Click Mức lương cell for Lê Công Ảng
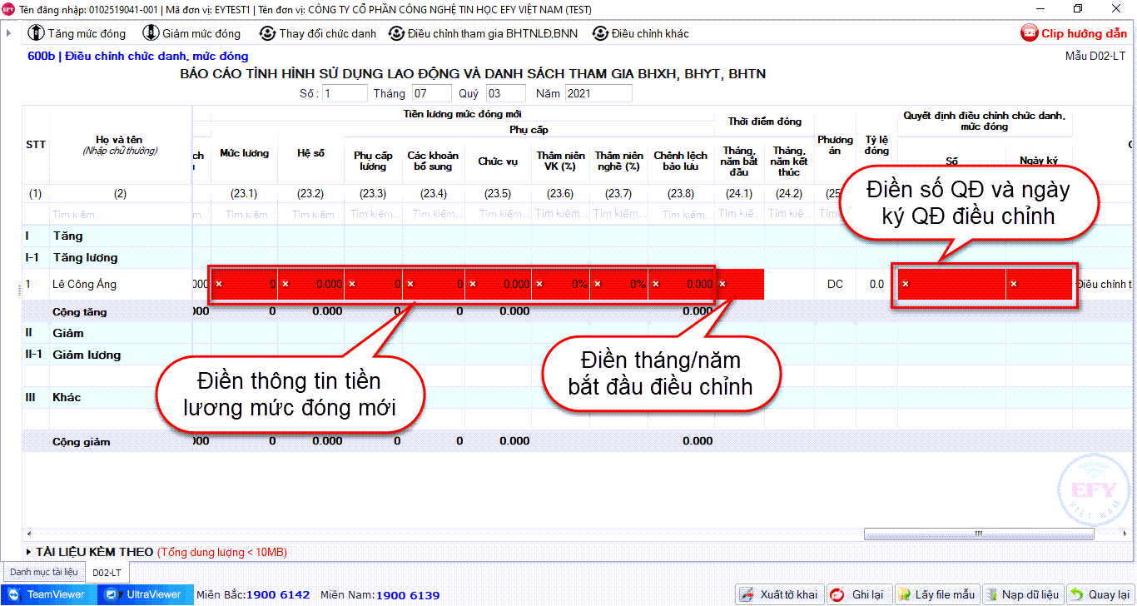This screenshot has height=606, width=1137. (x=245, y=284)
